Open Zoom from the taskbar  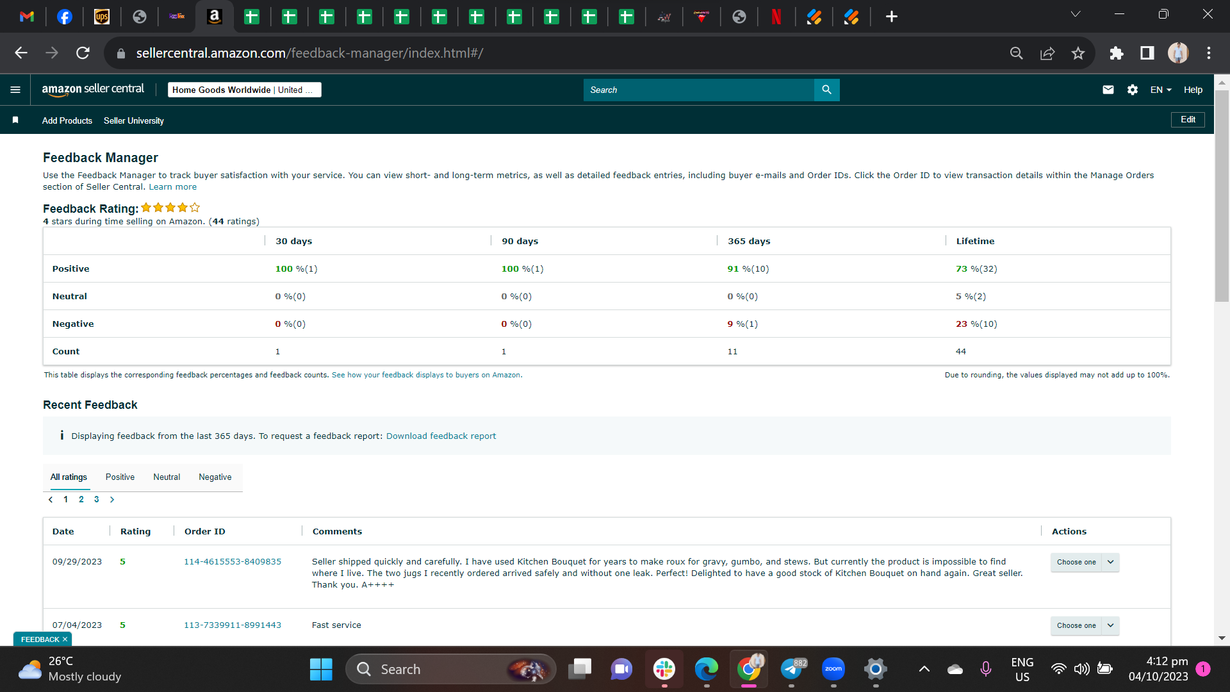833,670
